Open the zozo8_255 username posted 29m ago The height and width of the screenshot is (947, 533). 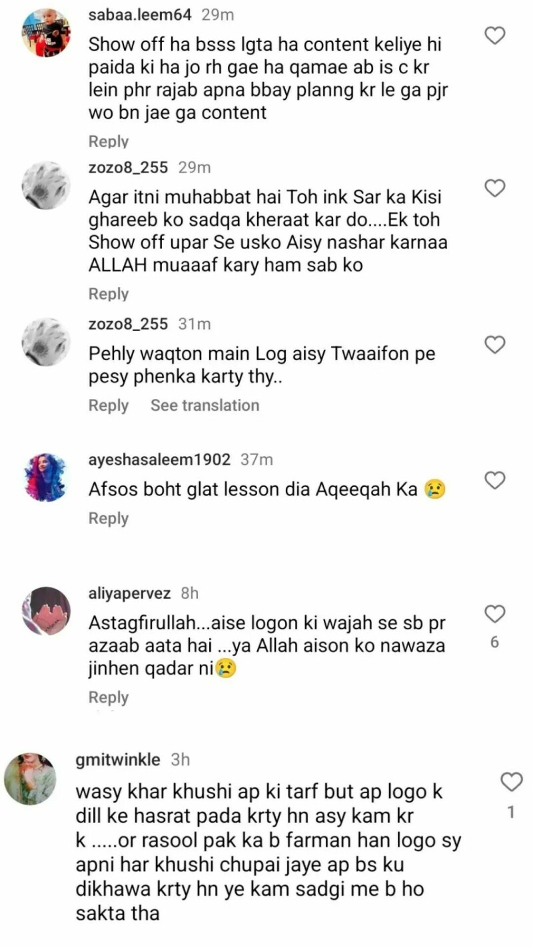129,167
